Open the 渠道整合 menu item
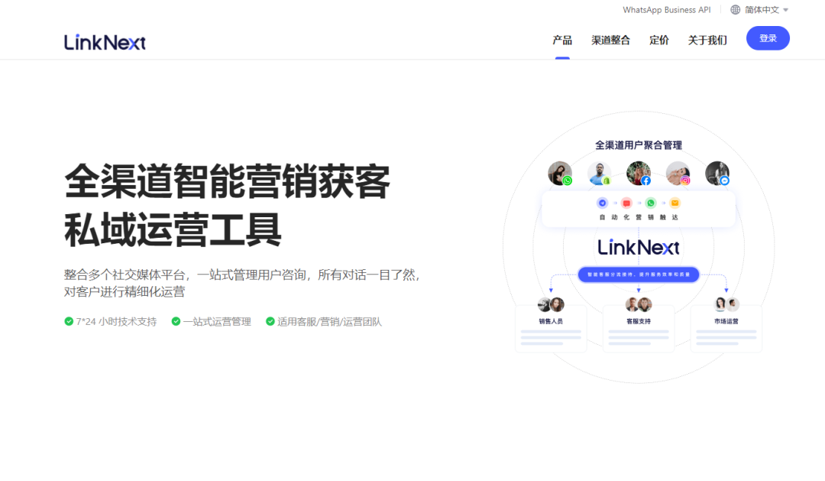The height and width of the screenshot is (481, 825). click(610, 40)
